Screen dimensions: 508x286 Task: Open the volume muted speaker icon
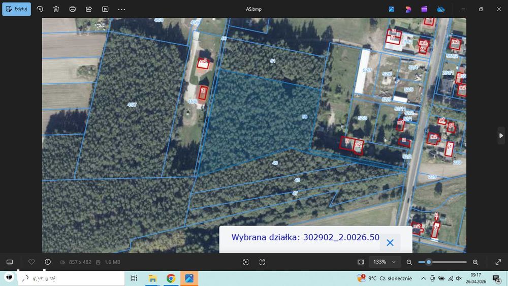click(459, 278)
